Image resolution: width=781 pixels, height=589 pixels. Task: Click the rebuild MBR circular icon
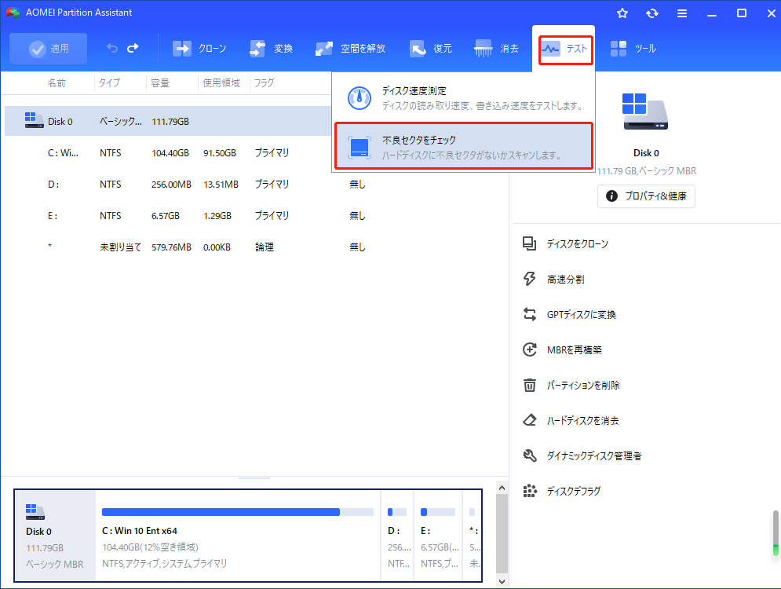(x=530, y=349)
